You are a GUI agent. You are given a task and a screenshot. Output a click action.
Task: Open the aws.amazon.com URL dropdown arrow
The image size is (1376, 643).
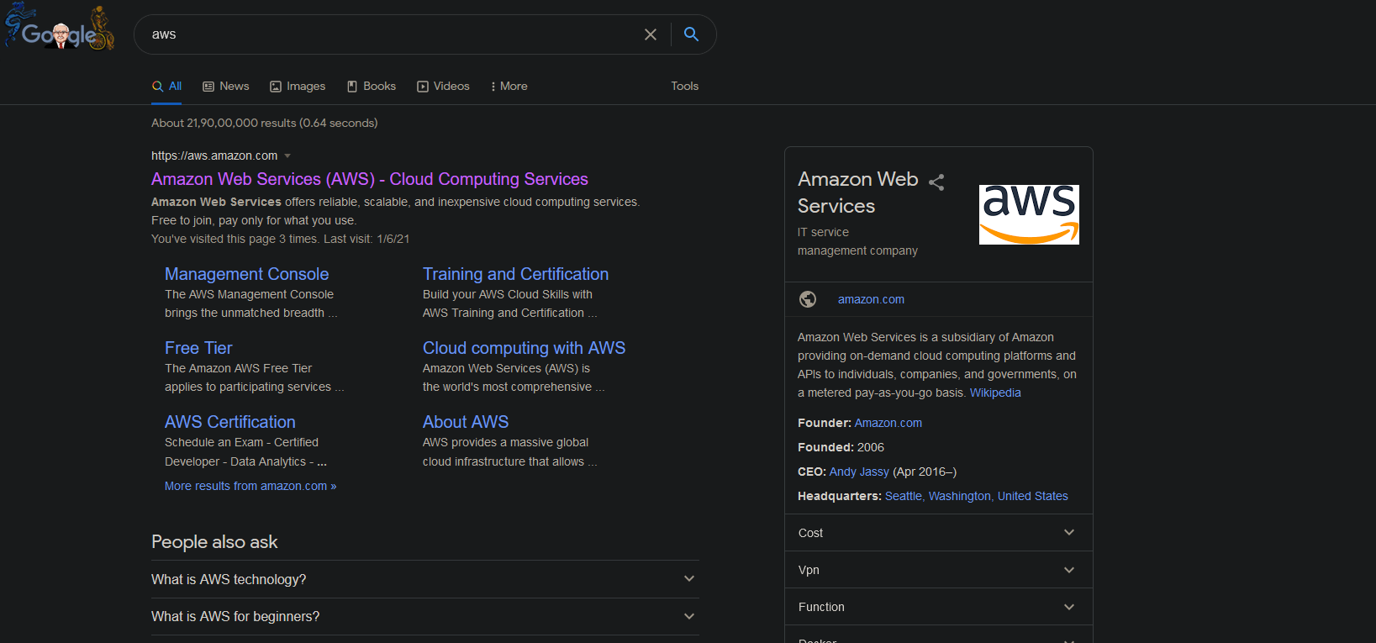pos(287,155)
